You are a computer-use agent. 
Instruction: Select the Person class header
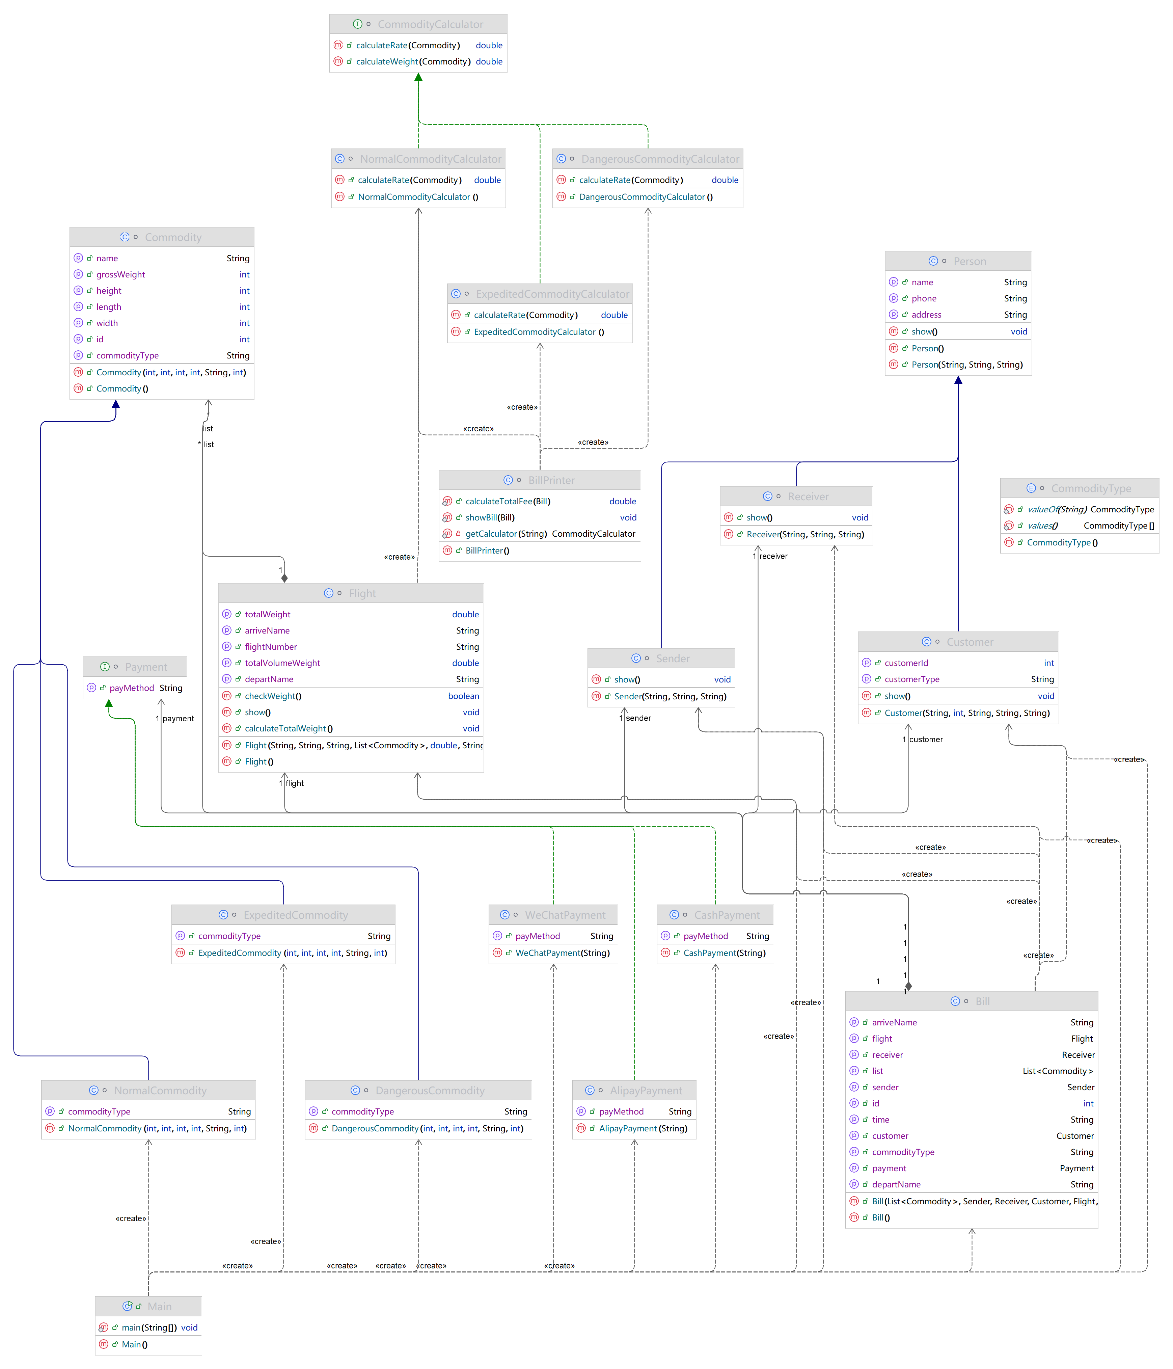coord(969,261)
